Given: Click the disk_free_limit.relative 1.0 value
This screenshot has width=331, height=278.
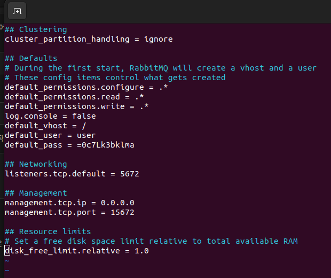Looking at the screenshot, I should coord(141,251).
